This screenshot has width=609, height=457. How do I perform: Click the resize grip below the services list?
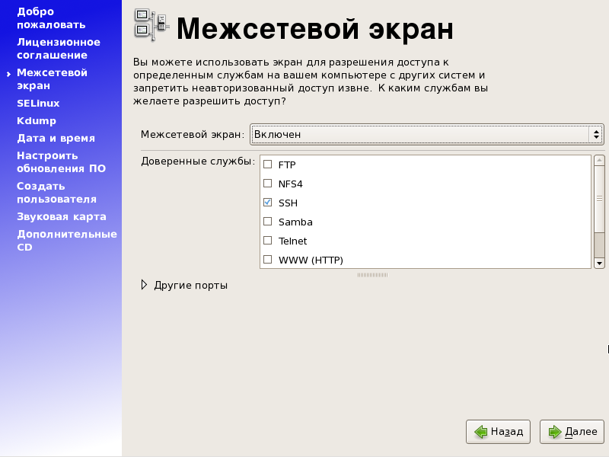click(372, 274)
